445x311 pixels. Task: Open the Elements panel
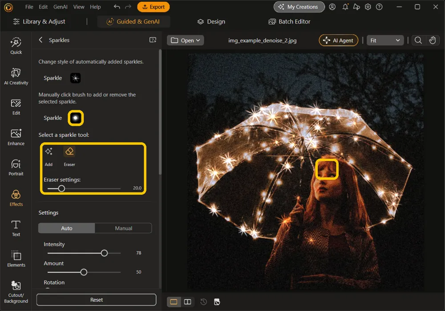pos(16,259)
